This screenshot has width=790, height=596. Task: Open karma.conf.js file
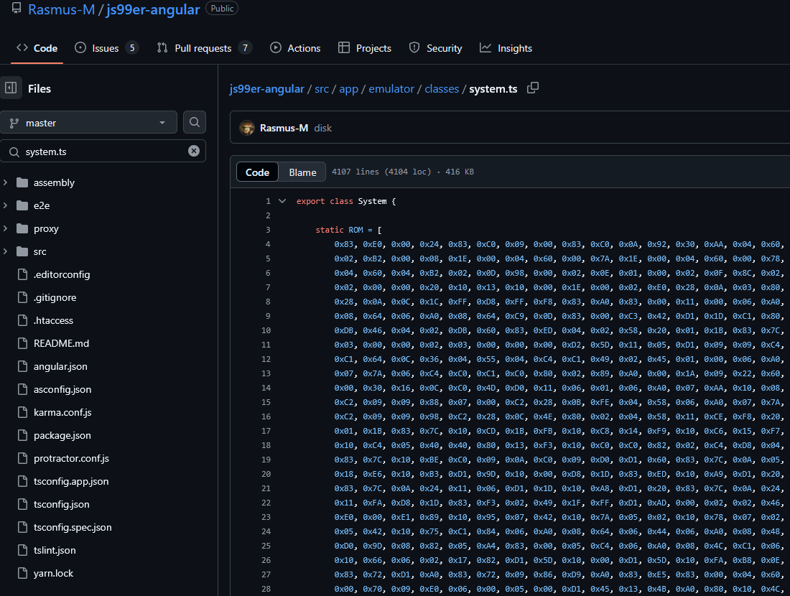pyautogui.click(x=62, y=413)
